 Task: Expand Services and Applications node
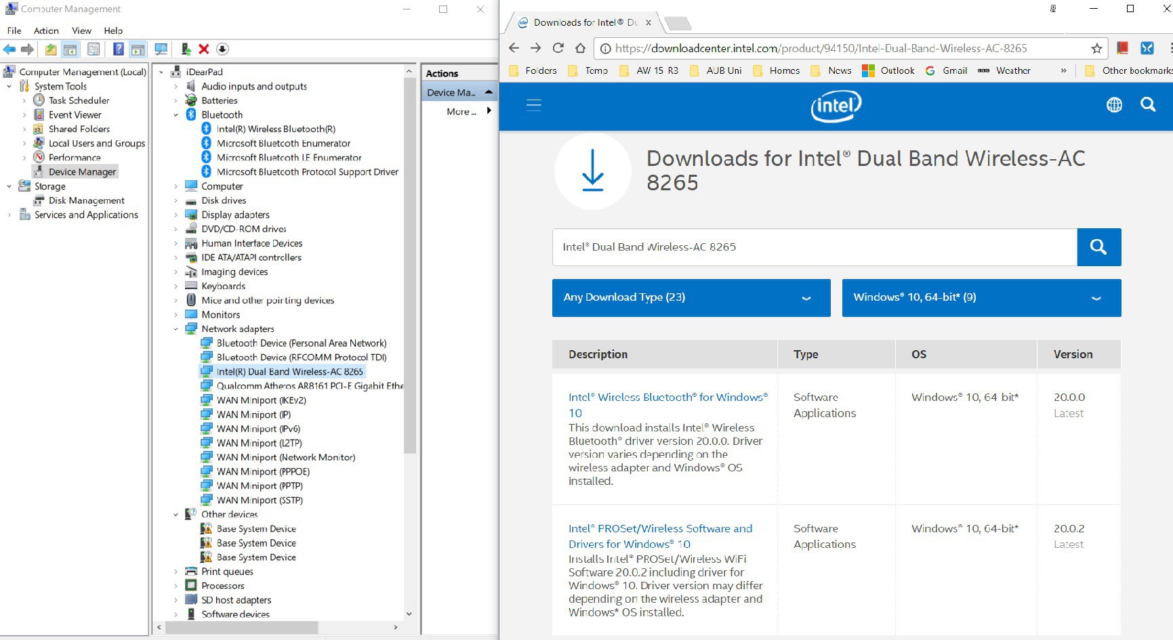click(x=9, y=215)
